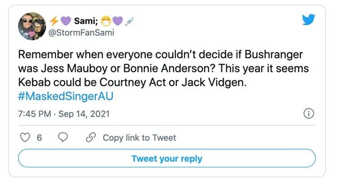Click the 7:45 PM · Sep 14, 2021 timestamp
The height and width of the screenshot is (192, 342).
64,114
